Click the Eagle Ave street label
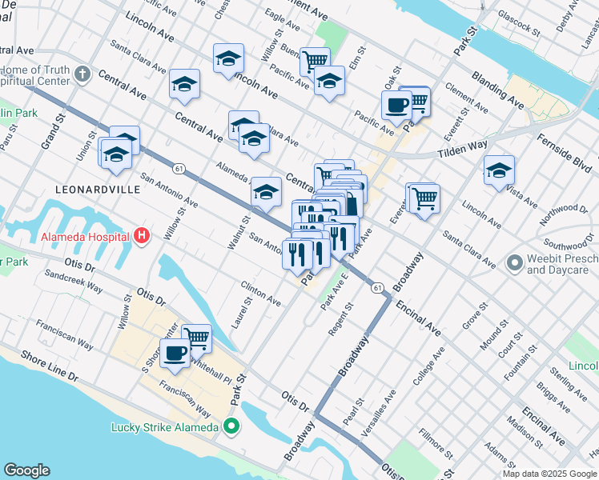Screen dimensions: 599x480 tap(283, 19)
